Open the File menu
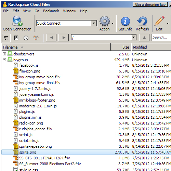Image resolution: width=171 pixels, height=171 pixels. tap(6, 11)
